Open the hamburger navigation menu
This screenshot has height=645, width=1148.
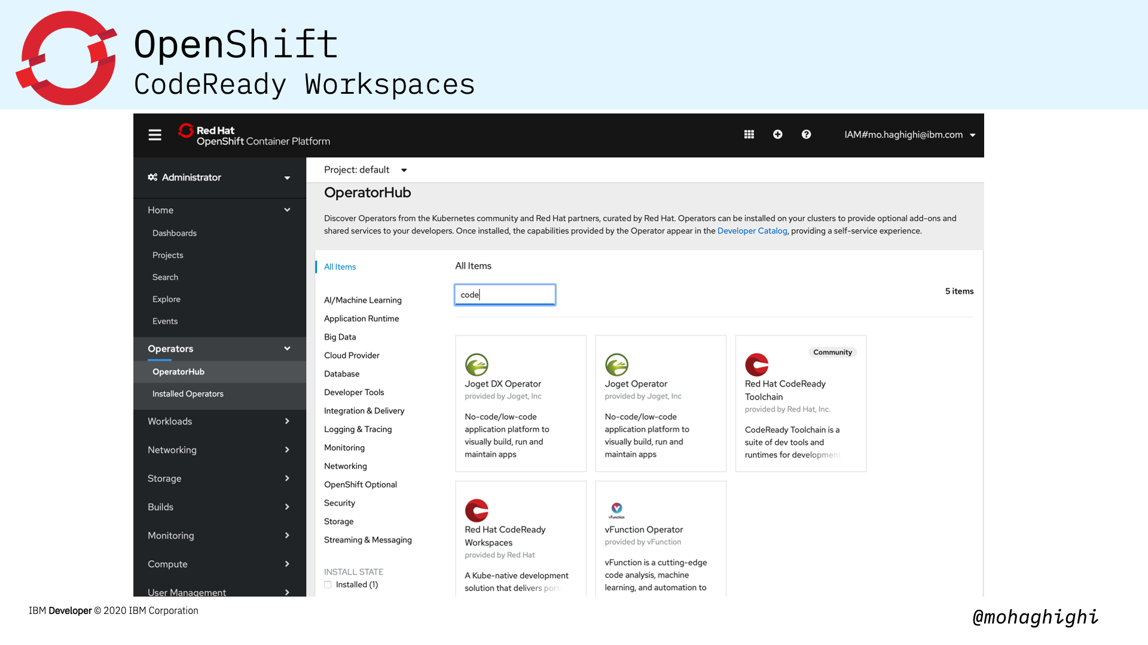click(155, 135)
